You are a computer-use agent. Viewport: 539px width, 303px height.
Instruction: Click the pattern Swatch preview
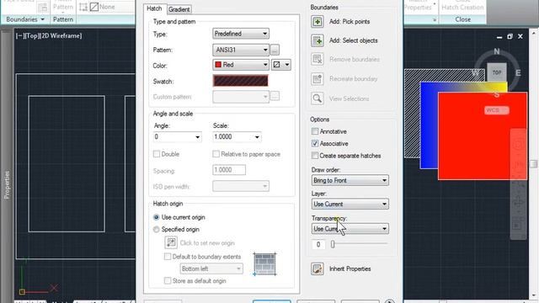pos(241,81)
